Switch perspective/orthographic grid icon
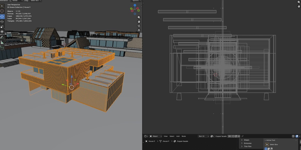Image resolution: width=301 pixels, height=150 pixels. [x=139, y=30]
